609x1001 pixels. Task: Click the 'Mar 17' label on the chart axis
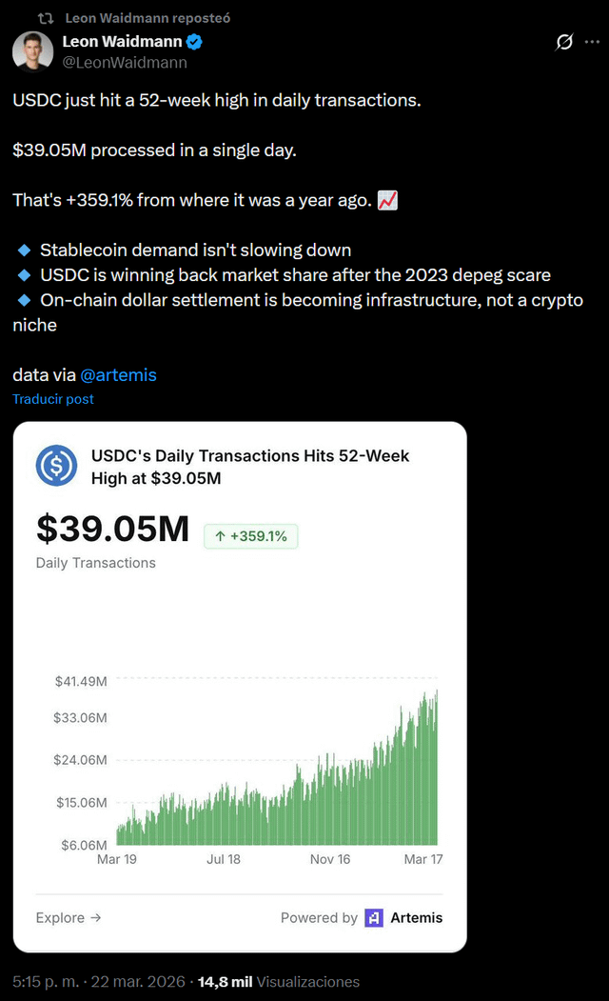click(x=423, y=859)
